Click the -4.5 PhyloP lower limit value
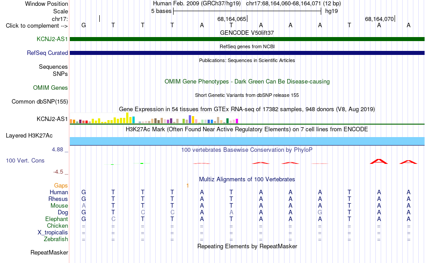The height and width of the screenshot is (263, 425). [x=58, y=172]
